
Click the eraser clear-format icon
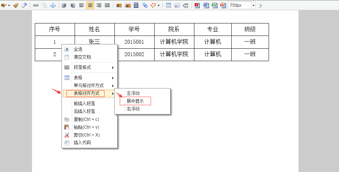[24, 5]
